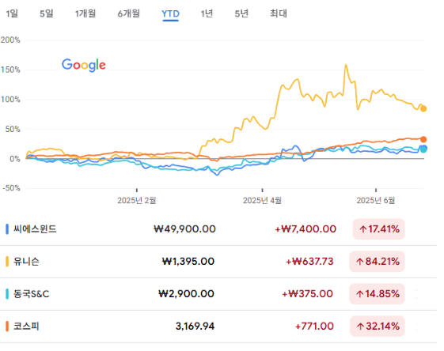The width and height of the screenshot is (444, 351).
Task: Click the orange endpoint dot on chart
Action: point(423,139)
